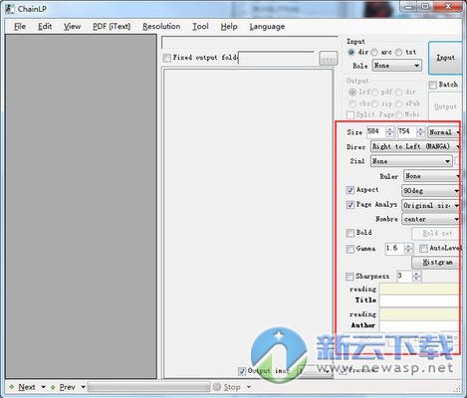467x398 pixels.
Task: Open the Bole dropdown set to None
Action: pyautogui.click(x=396, y=66)
